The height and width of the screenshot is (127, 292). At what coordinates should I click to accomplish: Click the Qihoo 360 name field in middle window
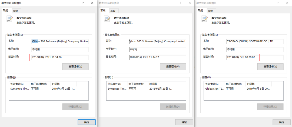click(x=158, y=41)
